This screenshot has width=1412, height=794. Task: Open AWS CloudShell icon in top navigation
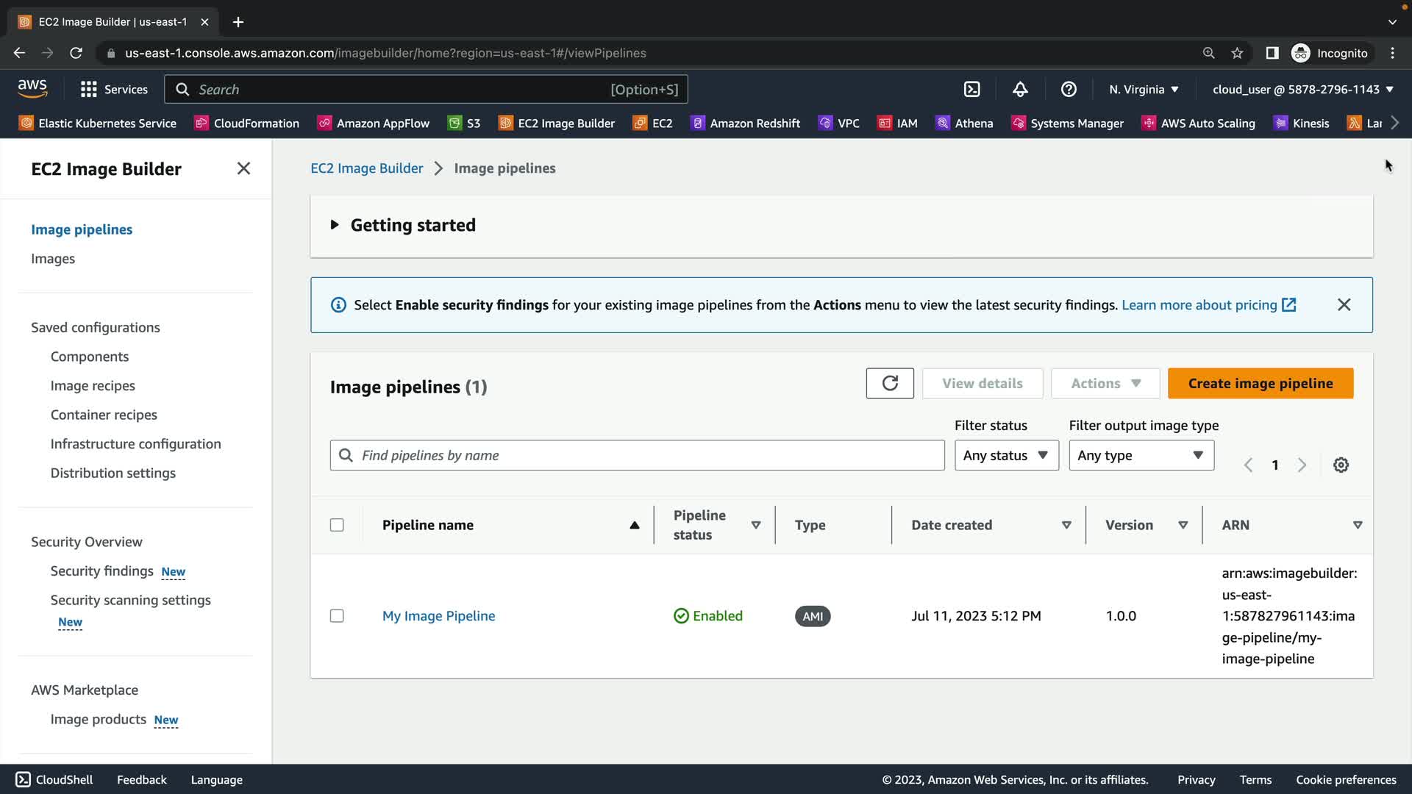pyautogui.click(x=971, y=90)
